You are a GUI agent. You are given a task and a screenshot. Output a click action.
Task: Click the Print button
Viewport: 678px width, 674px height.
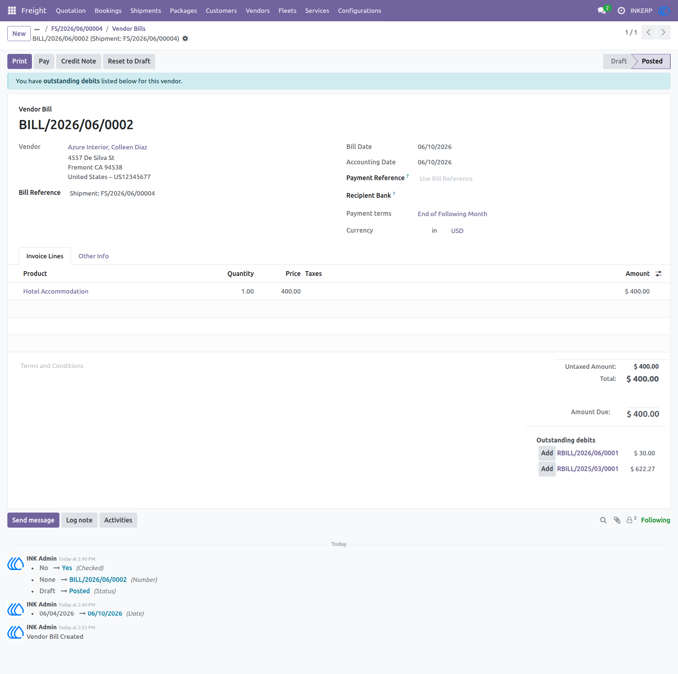pos(20,61)
